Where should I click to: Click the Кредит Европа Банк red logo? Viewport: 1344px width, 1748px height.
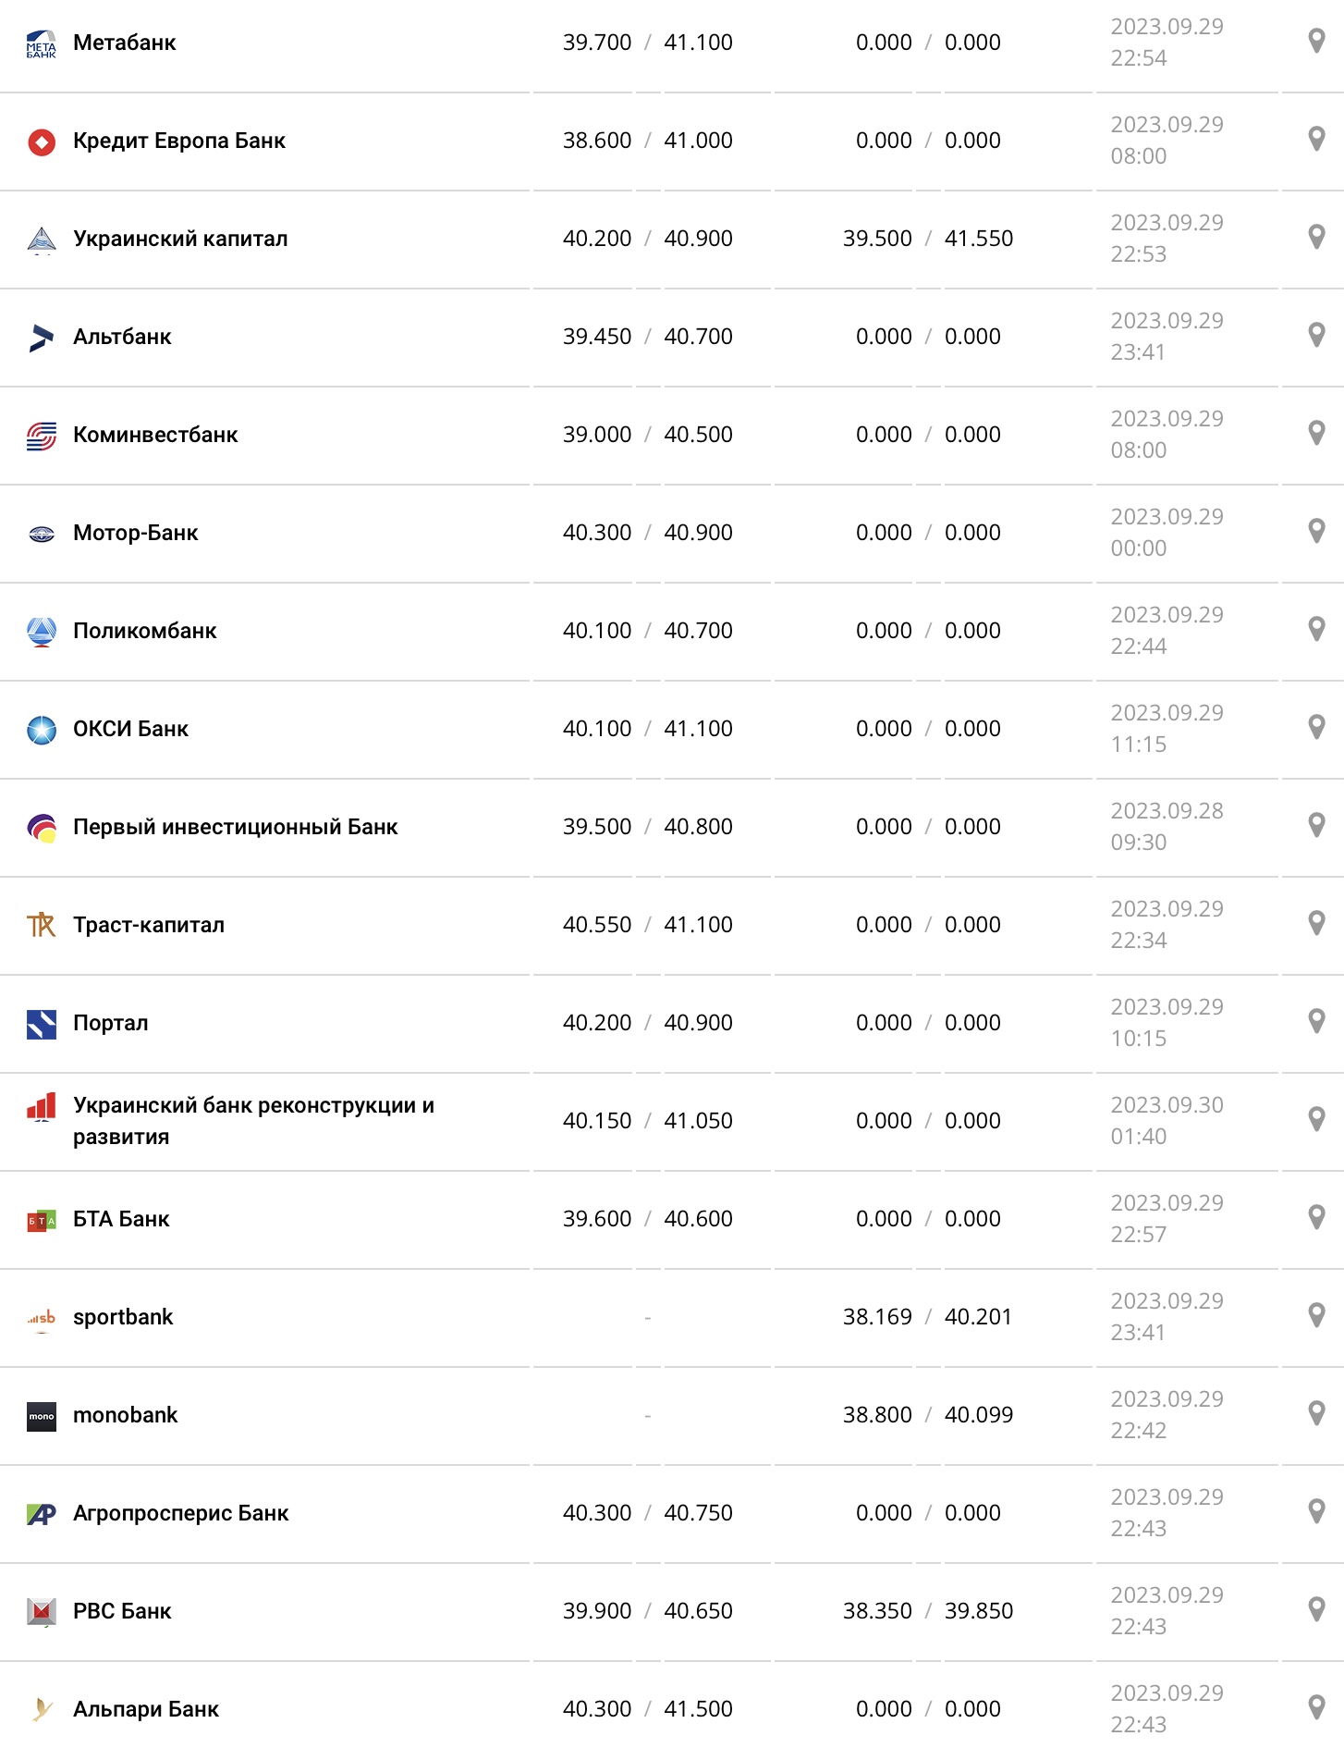pyautogui.click(x=41, y=141)
